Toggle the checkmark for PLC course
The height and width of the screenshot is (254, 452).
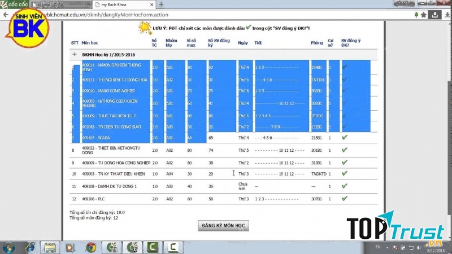344,199
